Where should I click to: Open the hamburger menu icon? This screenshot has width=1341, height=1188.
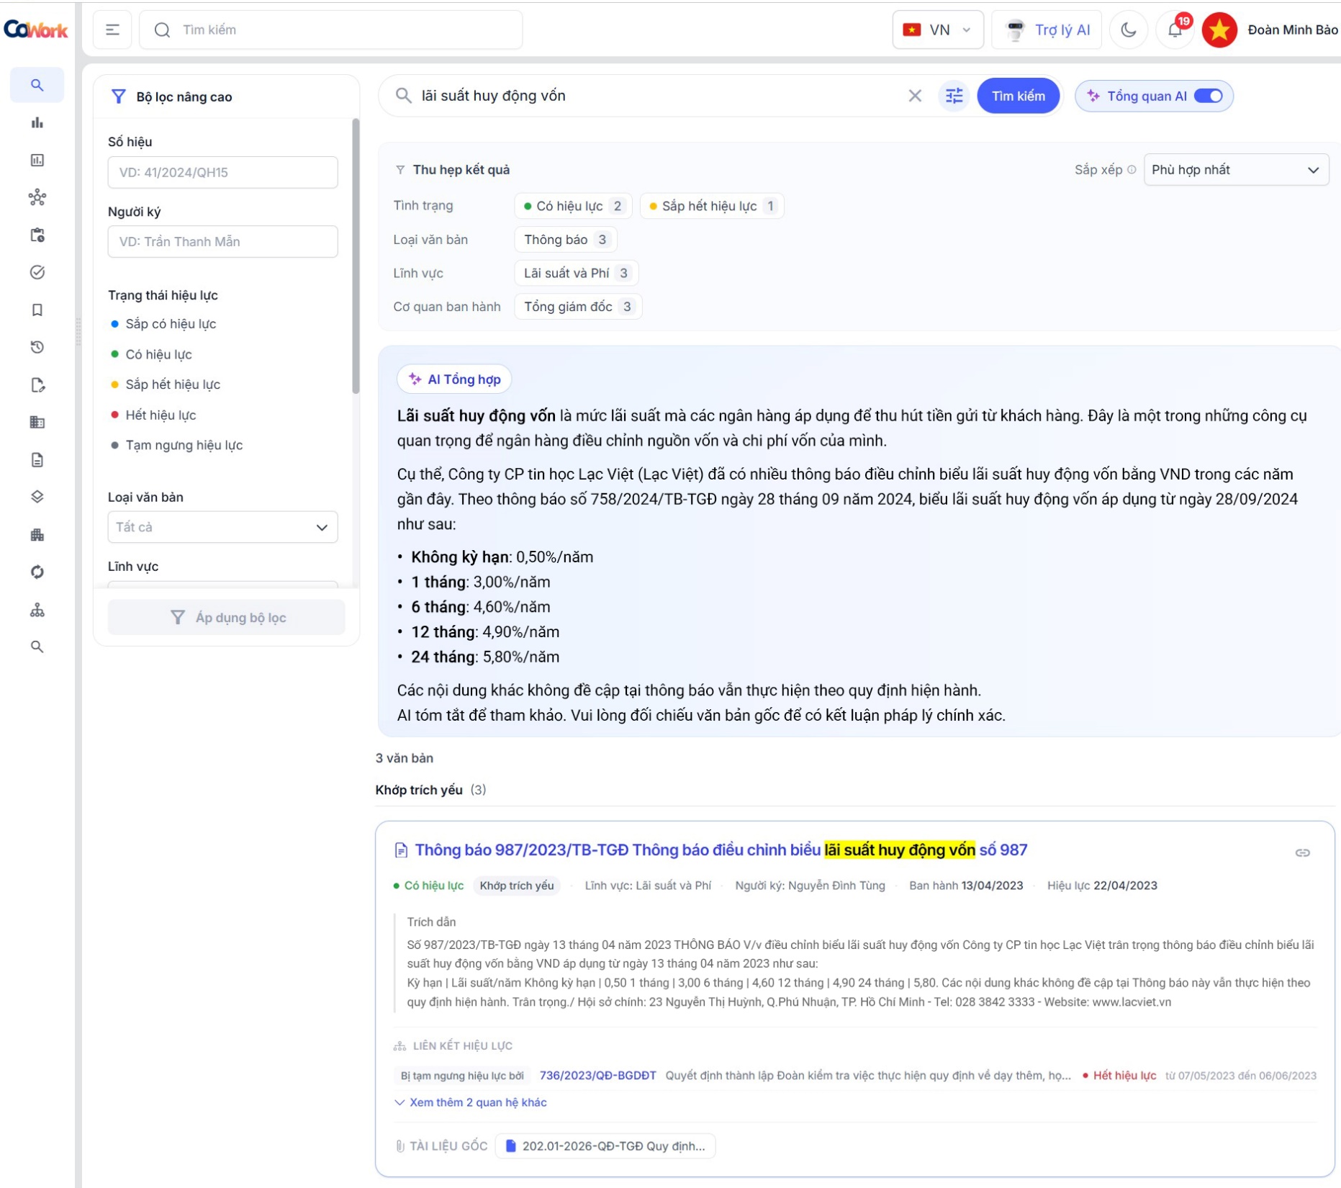[112, 30]
